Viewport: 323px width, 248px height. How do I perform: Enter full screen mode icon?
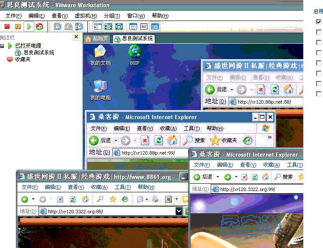[119, 27]
